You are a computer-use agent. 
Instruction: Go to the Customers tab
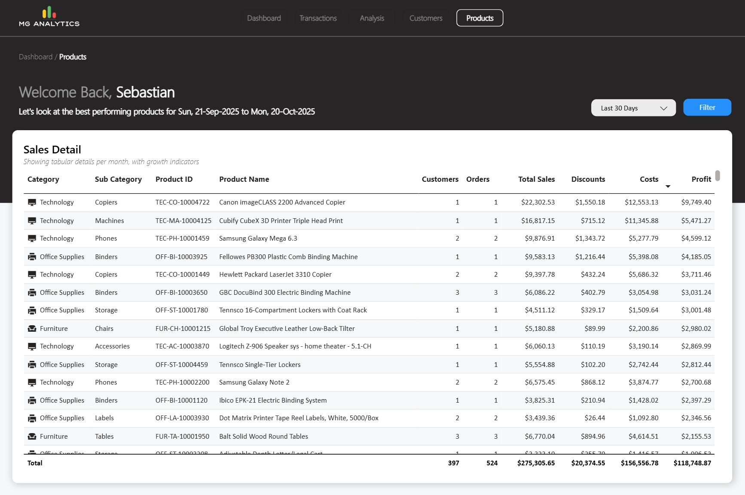(425, 18)
